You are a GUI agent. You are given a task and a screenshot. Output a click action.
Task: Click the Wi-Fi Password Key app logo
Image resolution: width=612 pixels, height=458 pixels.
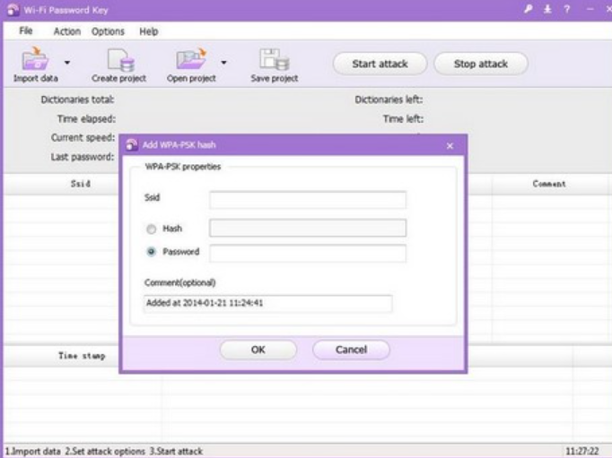point(13,9)
